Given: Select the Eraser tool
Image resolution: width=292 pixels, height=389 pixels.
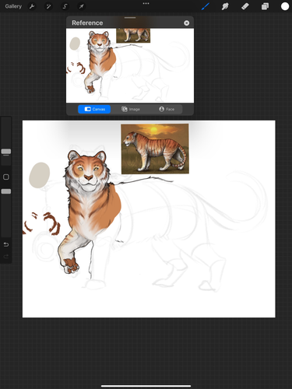Looking at the screenshot, I should [245, 6].
